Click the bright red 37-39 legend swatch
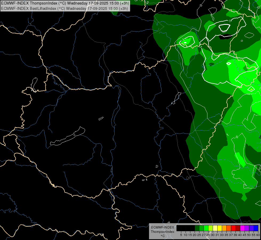This screenshot has width=261, height=240. coord(233,228)
